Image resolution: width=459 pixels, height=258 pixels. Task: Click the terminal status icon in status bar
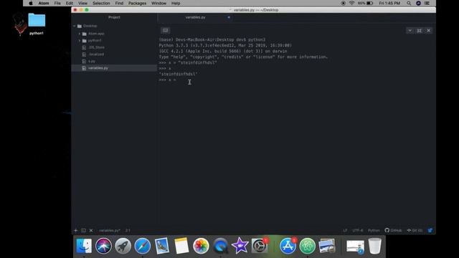(x=83, y=231)
